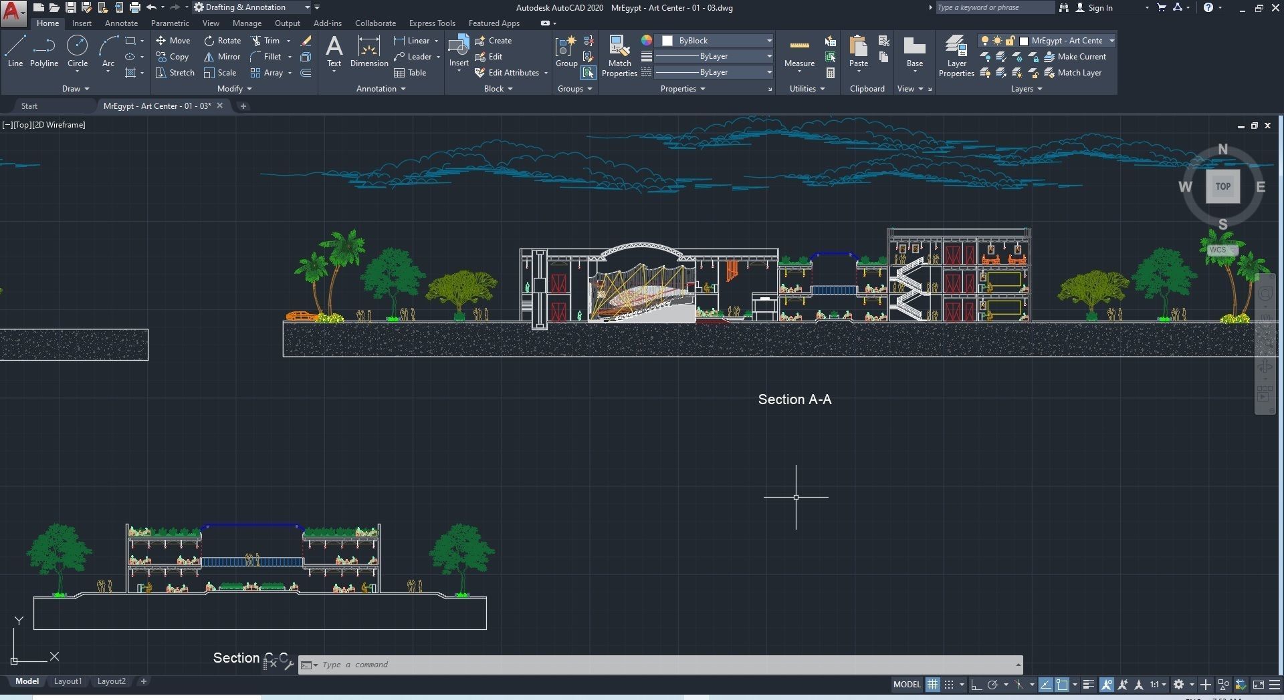
Task: Select the Line drawing tool
Action: click(x=15, y=51)
